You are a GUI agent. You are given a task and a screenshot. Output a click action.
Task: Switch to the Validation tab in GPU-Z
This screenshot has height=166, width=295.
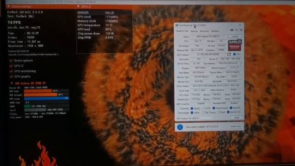215,31
